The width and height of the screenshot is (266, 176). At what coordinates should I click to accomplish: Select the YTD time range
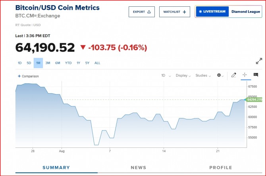tap(68, 63)
